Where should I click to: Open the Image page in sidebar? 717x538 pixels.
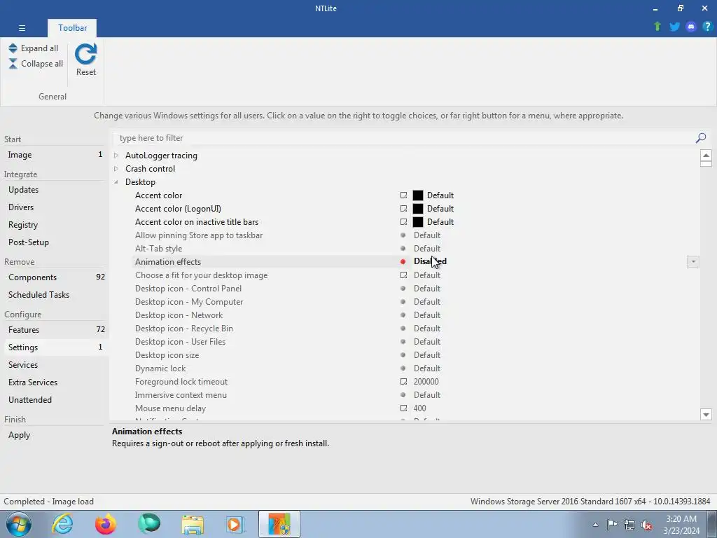(x=55, y=155)
